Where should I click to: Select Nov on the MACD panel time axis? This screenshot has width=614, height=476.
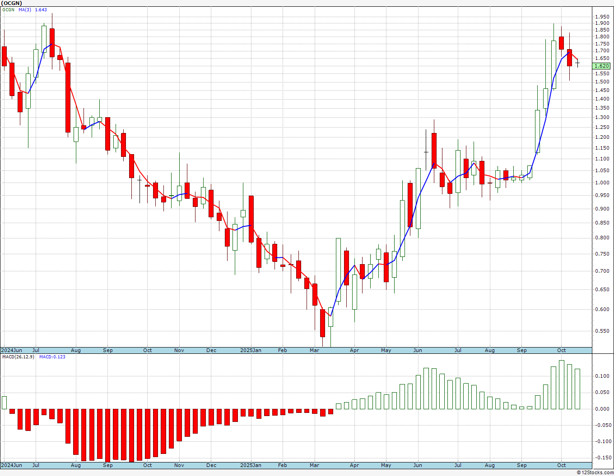tap(179, 465)
